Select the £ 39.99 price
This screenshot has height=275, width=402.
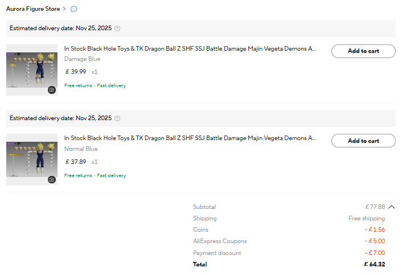76,72
